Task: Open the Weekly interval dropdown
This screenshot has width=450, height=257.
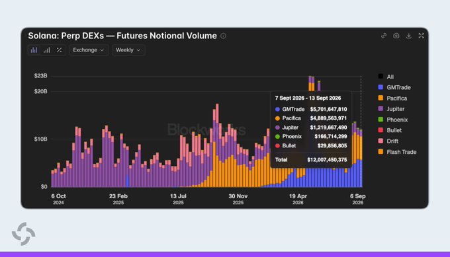Action: [128, 50]
